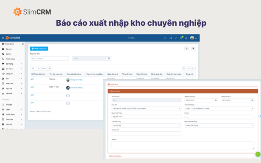261x163 pixels.
Task: Click the CÔNG TY ABC supplier cell
Action: pos(54,87)
